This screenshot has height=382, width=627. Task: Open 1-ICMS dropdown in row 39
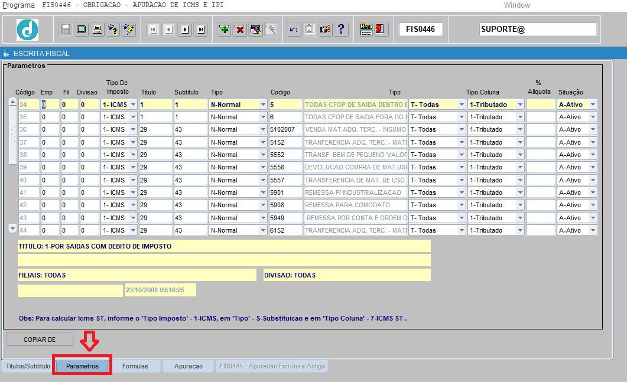point(133,167)
